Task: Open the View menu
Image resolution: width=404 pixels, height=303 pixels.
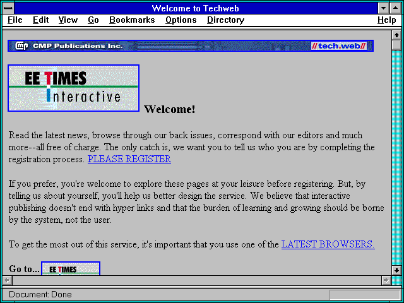Action: pyautogui.click(x=68, y=20)
